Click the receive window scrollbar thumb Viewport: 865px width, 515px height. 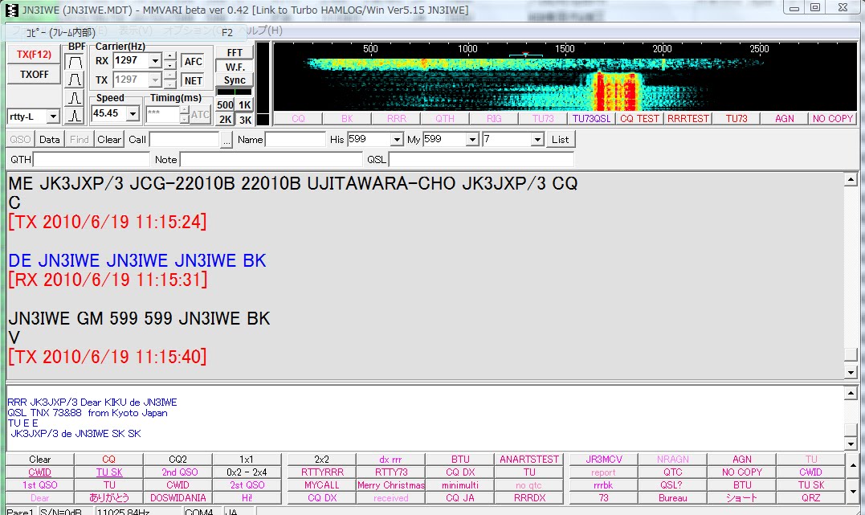(851, 354)
